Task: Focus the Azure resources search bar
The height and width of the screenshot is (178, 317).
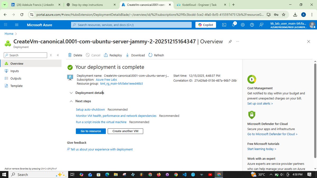Action: coord(131,25)
